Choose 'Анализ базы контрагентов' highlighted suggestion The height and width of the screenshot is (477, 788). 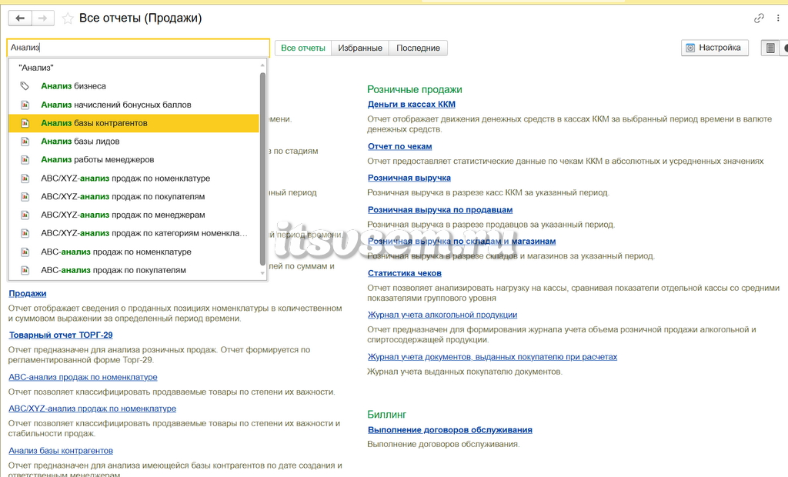coord(134,123)
